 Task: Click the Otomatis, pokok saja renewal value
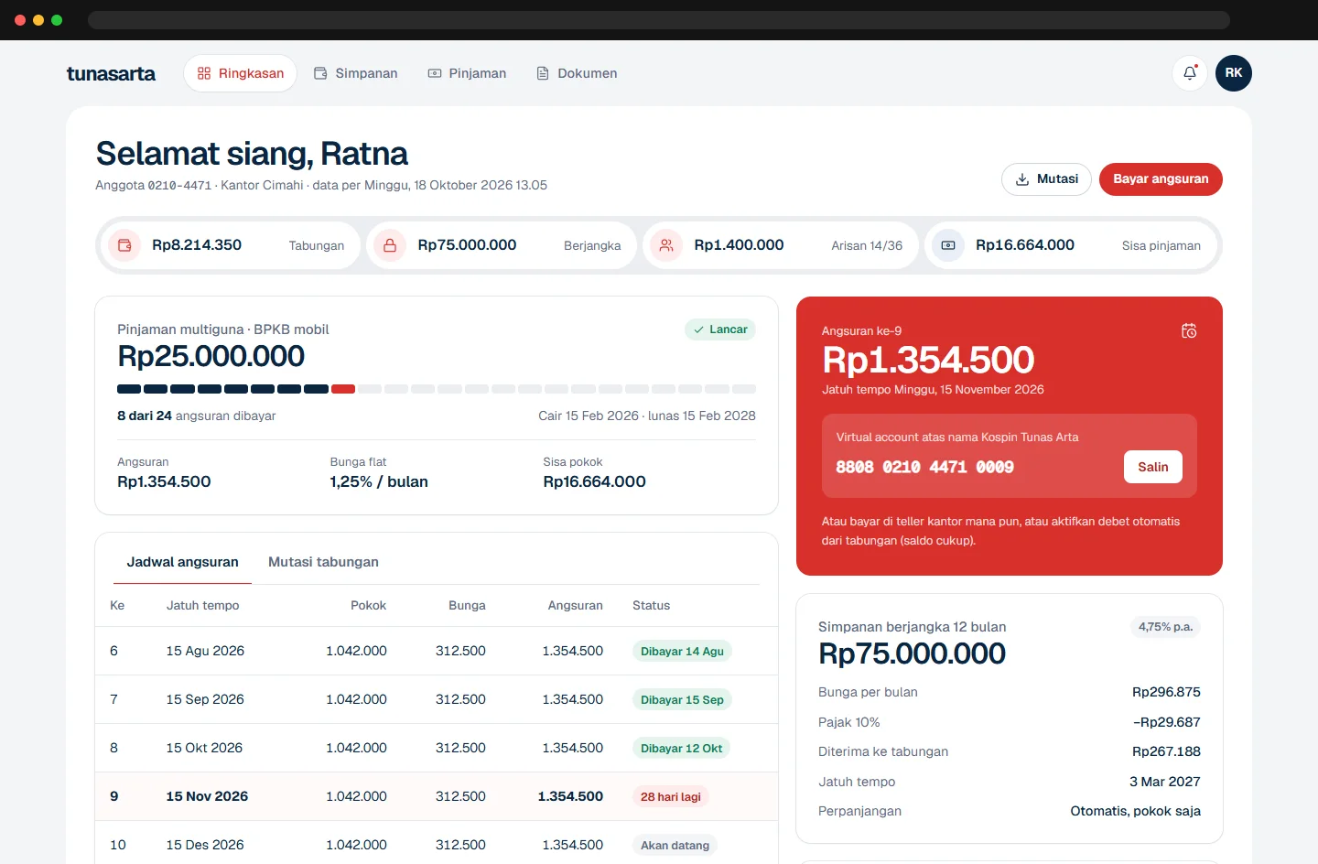click(x=1135, y=811)
